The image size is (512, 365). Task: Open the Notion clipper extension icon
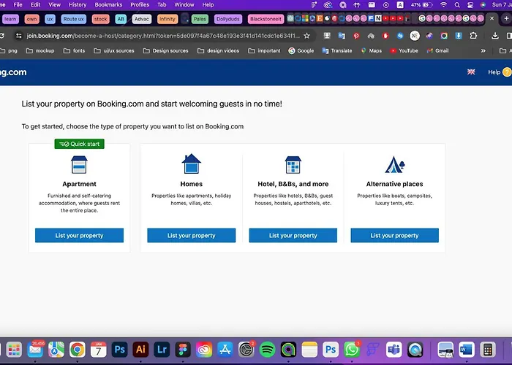tap(415, 36)
